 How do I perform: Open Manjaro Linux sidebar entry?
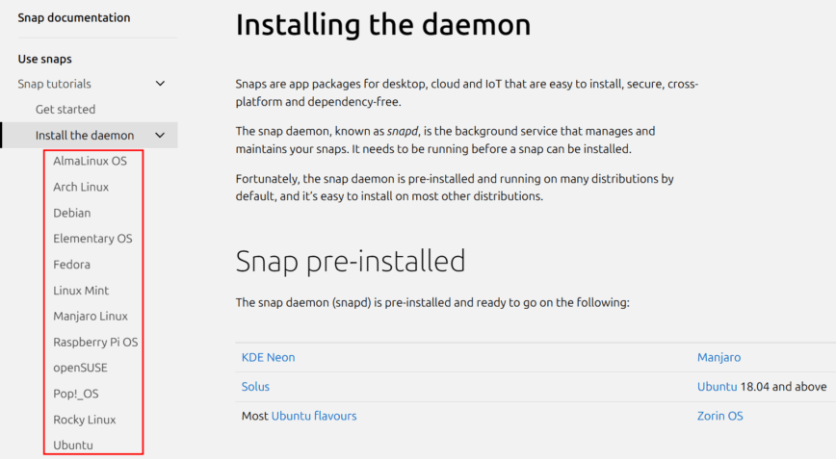click(91, 316)
